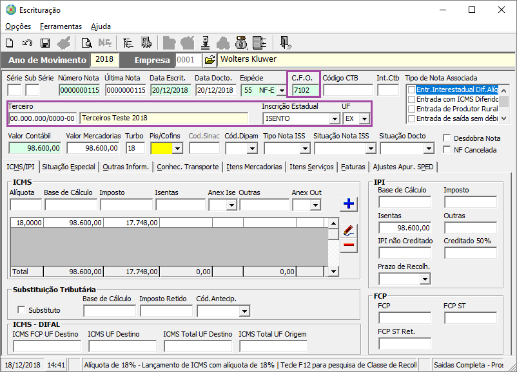Click the C.F.O. field showing 7102

(x=306, y=90)
